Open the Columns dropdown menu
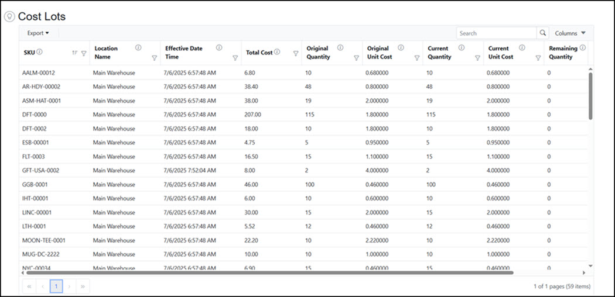 coord(570,33)
